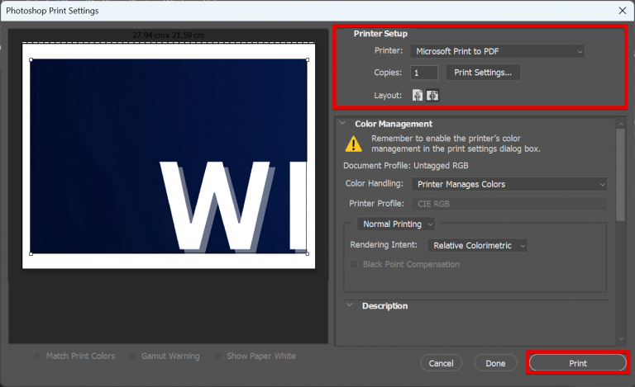
Task: Open the Rendering Intent dropdown
Action: pos(477,245)
